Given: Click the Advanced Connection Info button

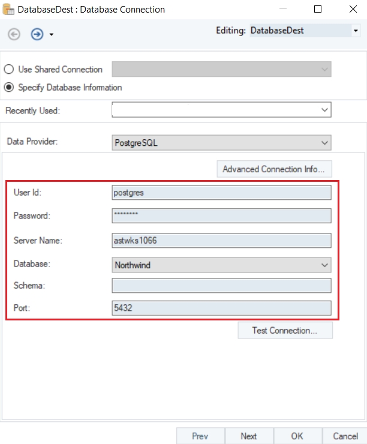Looking at the screenshot, I should coord(273,169).
